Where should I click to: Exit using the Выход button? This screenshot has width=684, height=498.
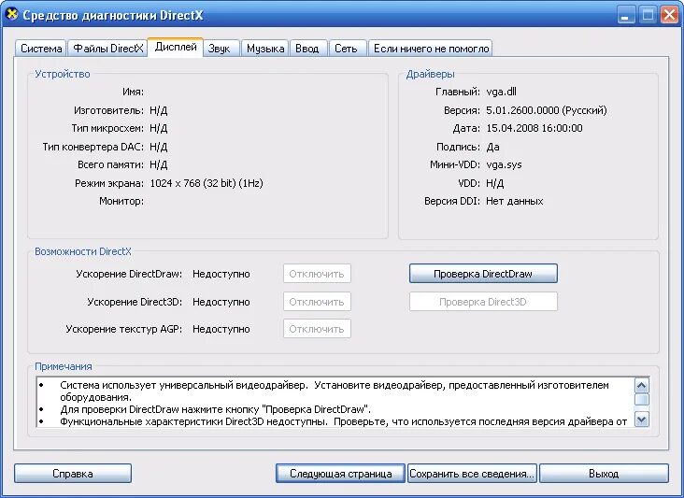tap(604, 474)
